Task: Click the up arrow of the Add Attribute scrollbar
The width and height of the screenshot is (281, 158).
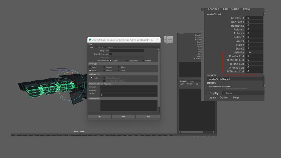Action: coord(159,50)
